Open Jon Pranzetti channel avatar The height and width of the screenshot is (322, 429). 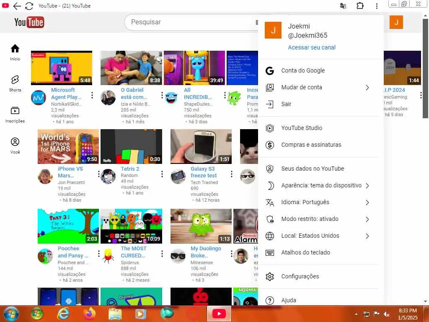click(45, 177)
